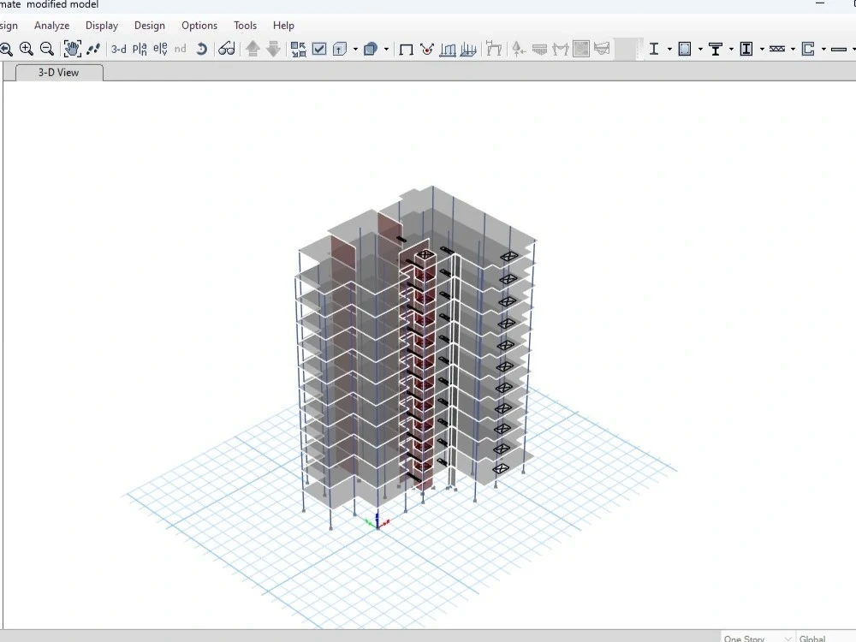
Task: Click the shell stress contour icon
Action: click(581, 49)
